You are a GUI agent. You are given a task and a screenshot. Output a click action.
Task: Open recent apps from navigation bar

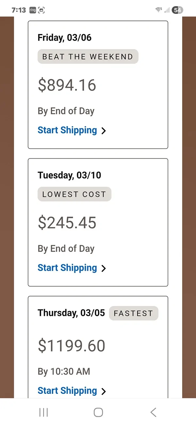(43, 412)
